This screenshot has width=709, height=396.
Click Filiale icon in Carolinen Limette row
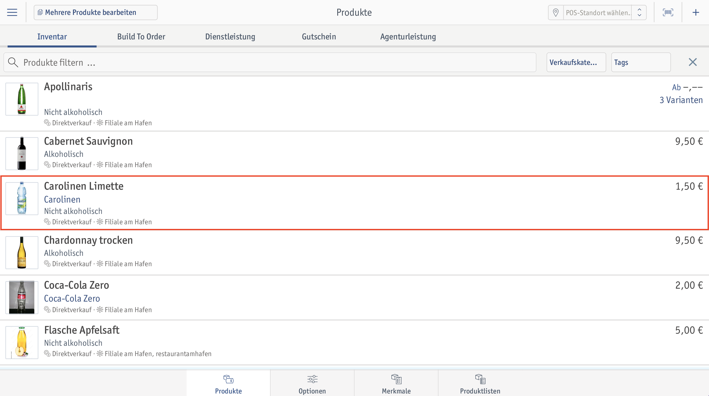[100, 221]
